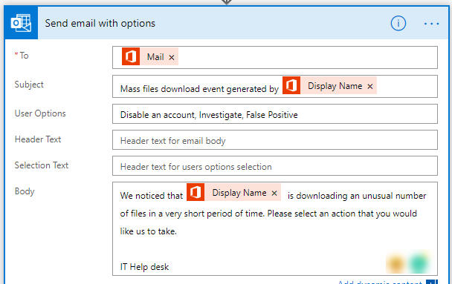This screenshot has height=284, width=452.
Task: Click the 'Subject' field label
Action: pyautogui.click(x=29, y=85)
